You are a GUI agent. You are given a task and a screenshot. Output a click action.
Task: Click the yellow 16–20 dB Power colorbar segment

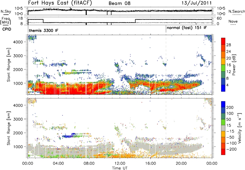(x=223, y=61)
